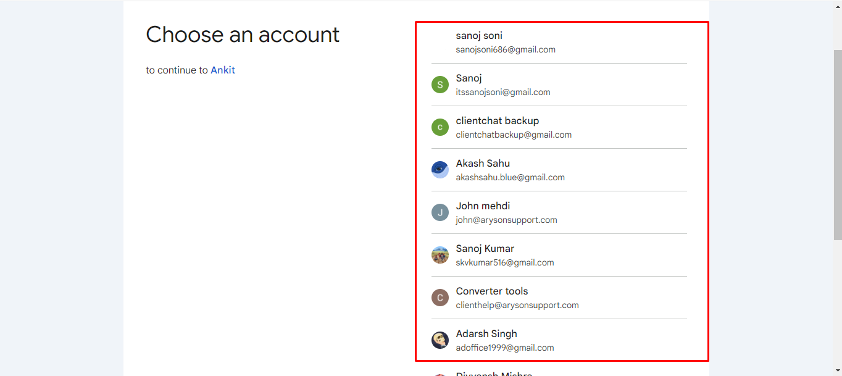This screenshot has width=842, height=376.
Task: Click the green c avatar for clientchat backup
Action: pyautogui.click(x=440, y=127)
